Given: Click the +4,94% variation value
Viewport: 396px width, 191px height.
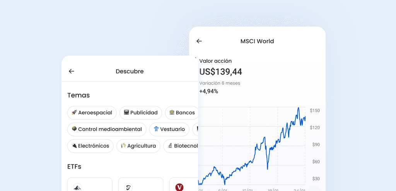Looking at the screenshot, I should 208,91.
